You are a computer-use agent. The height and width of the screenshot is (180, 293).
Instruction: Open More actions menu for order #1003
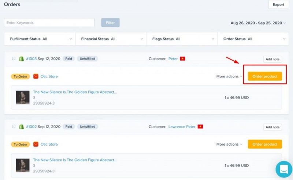(x=229, y=76)
